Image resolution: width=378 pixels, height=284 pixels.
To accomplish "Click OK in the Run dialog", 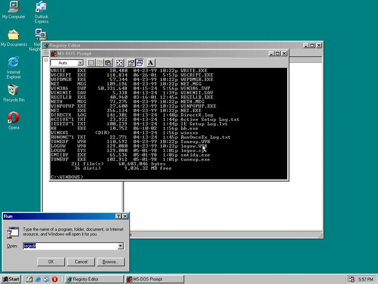I will point(51,262).
